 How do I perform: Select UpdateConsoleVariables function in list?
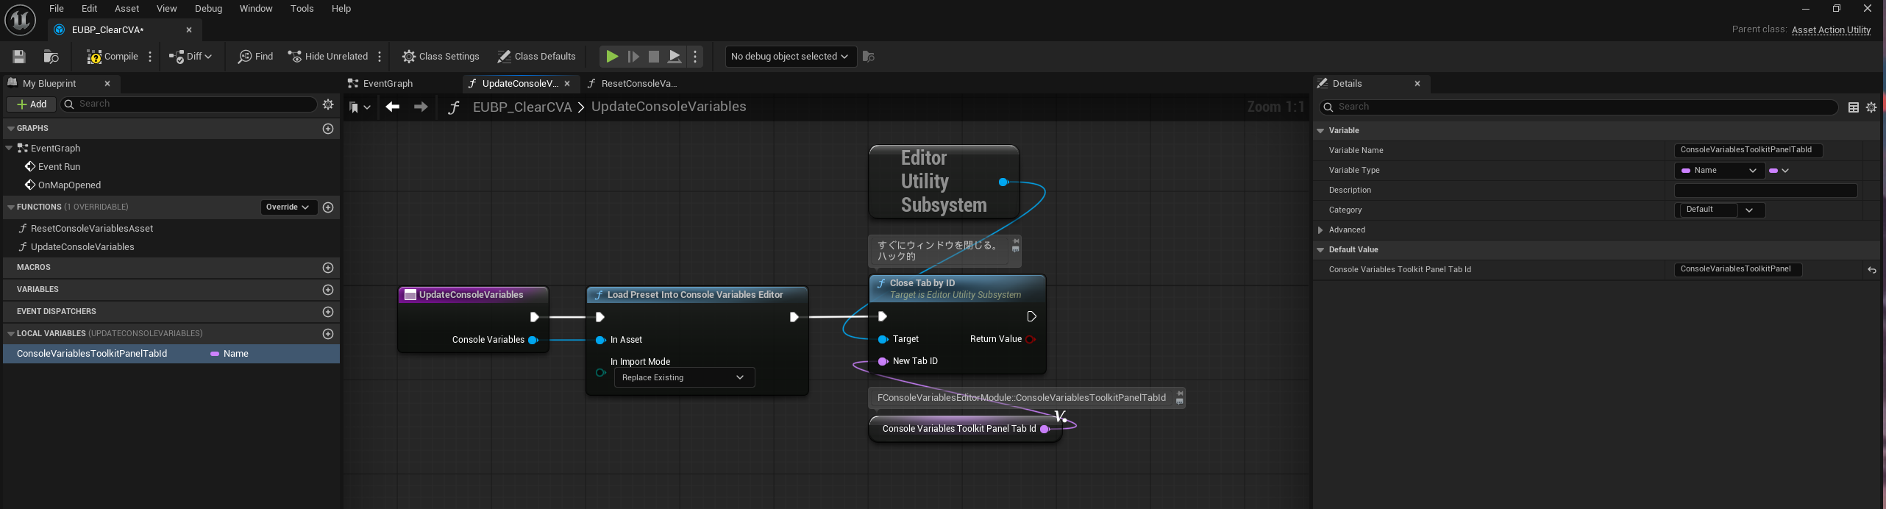point(82,247)
